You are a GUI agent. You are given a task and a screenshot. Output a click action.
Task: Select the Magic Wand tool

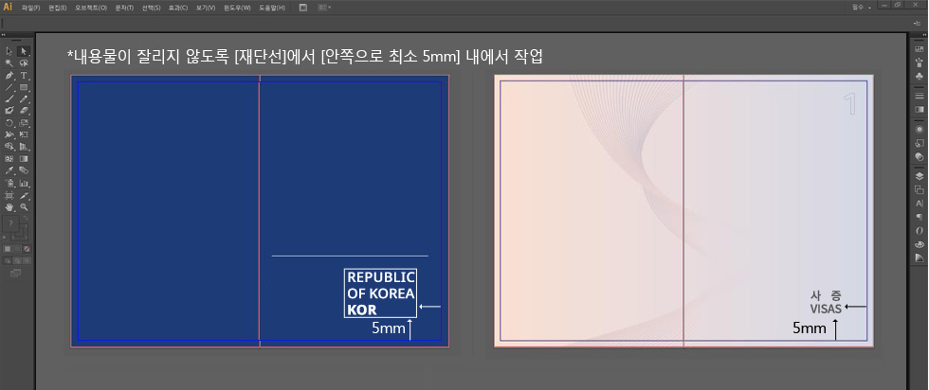coord(9,63)
